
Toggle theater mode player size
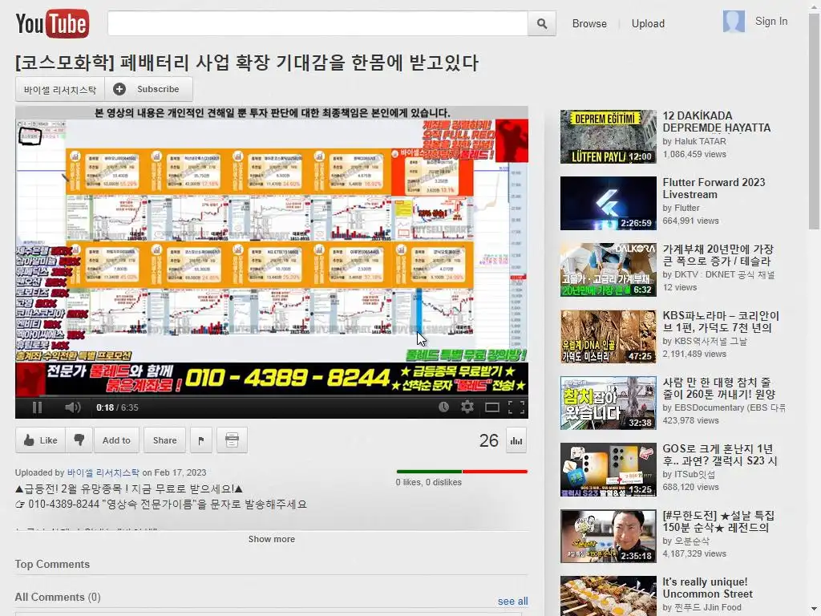click(x=491, y=407)
